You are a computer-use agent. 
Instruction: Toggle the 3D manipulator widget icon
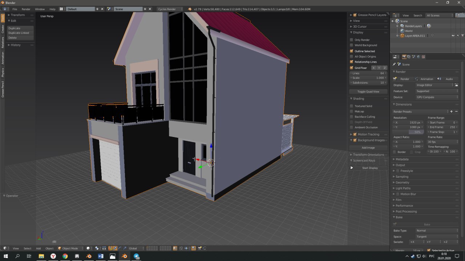(x=110, y=248)
